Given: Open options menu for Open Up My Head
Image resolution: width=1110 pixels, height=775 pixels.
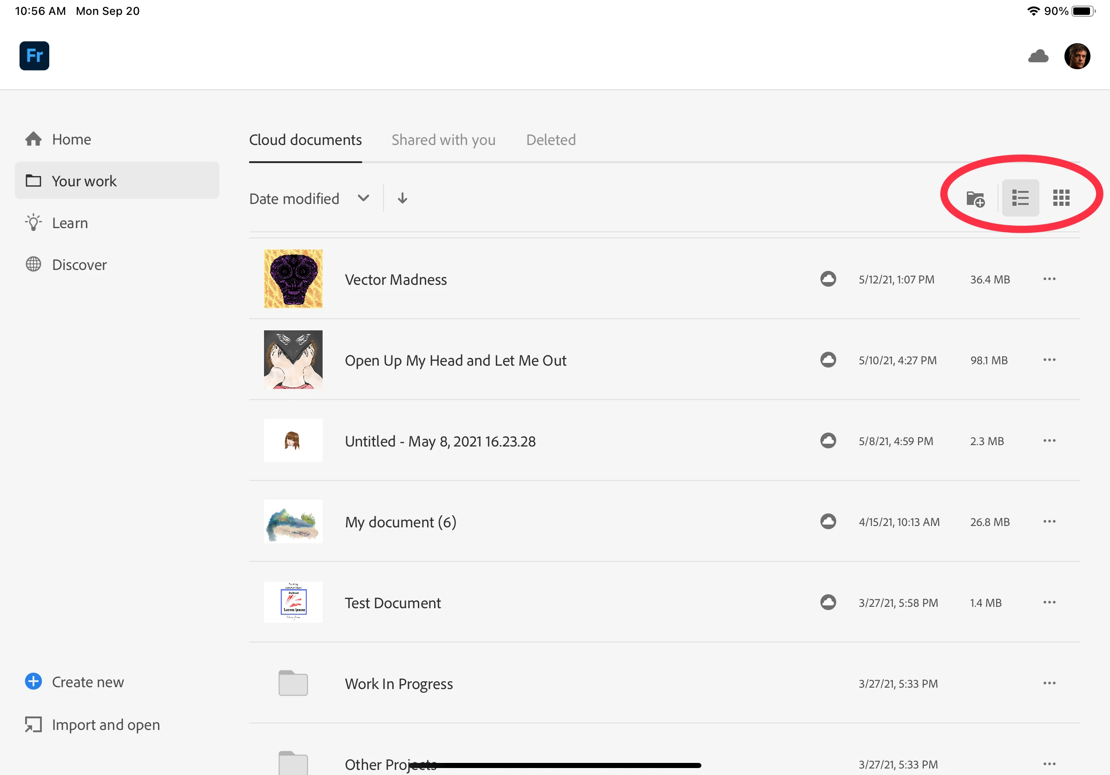Looking at the screenshot, I should pos(1049,360).
